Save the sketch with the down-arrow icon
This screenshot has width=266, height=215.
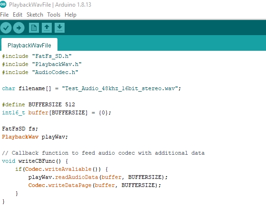coord(59,28)
